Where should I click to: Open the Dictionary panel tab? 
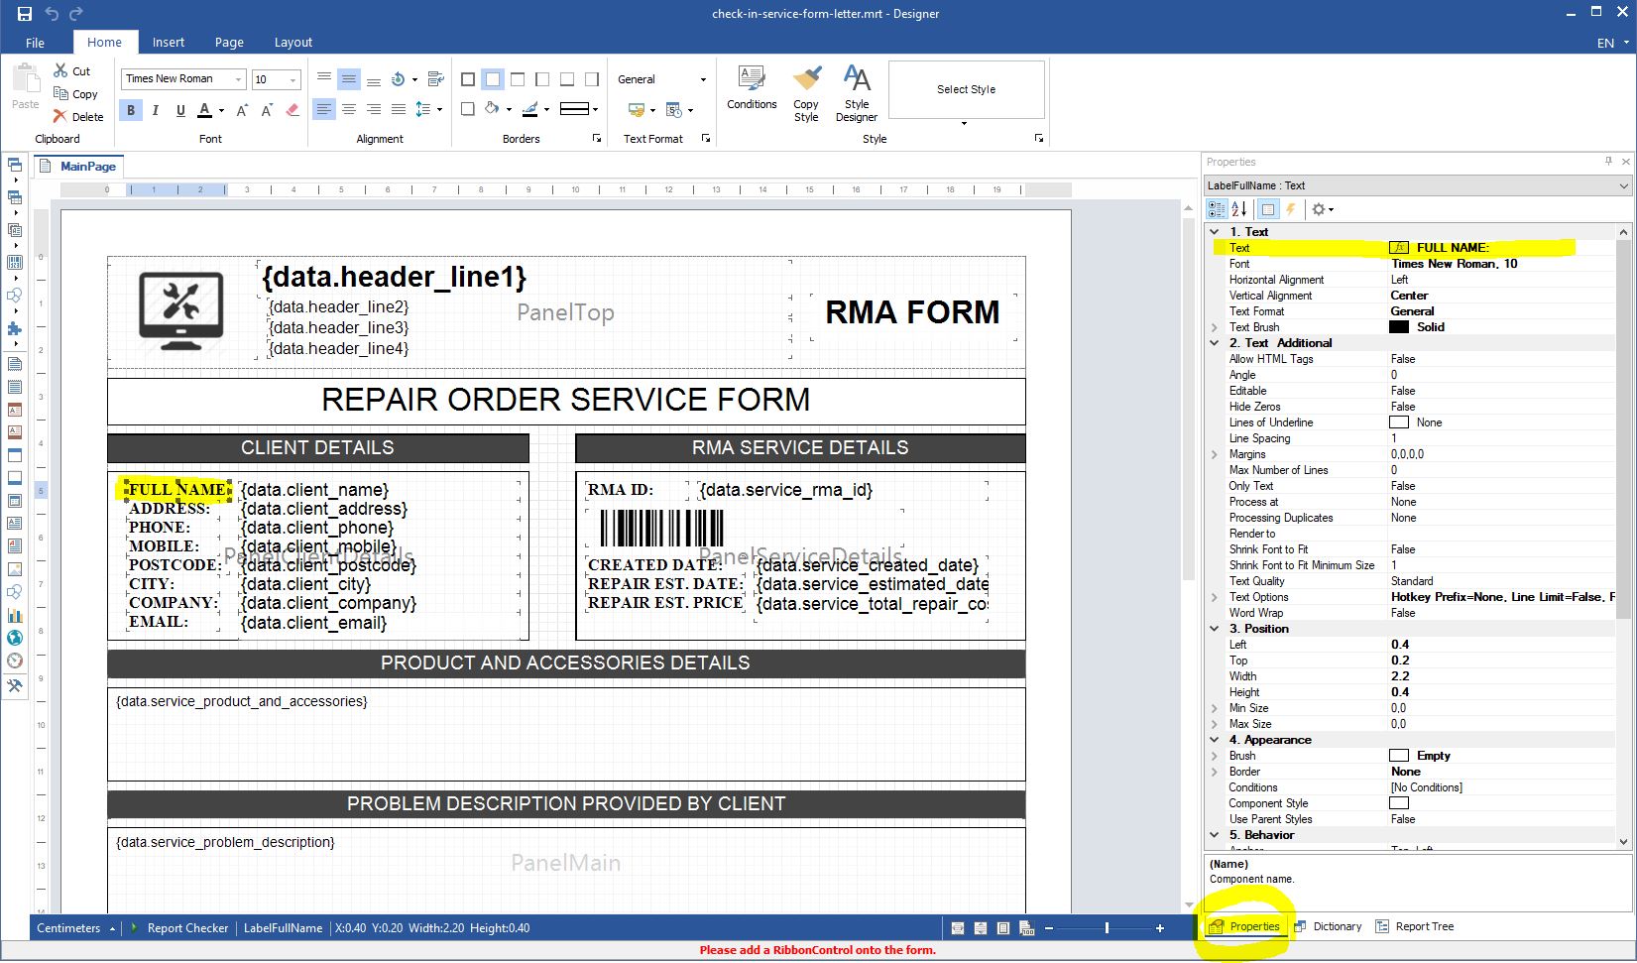(1329, 926)
